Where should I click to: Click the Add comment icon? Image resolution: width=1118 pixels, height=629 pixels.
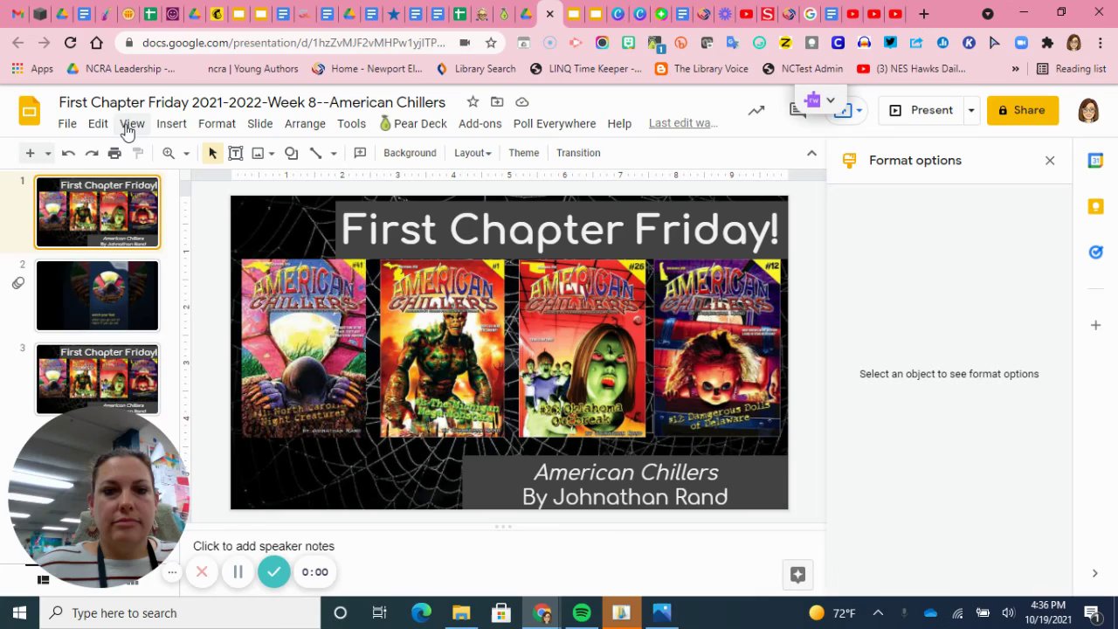[x=360, y=153]
